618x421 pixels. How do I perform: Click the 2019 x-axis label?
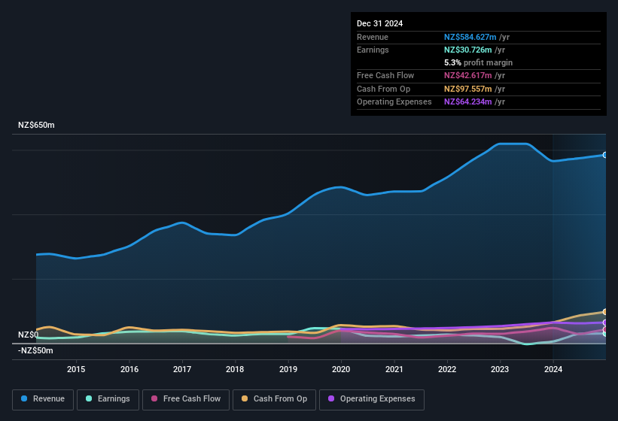(288, 369)
